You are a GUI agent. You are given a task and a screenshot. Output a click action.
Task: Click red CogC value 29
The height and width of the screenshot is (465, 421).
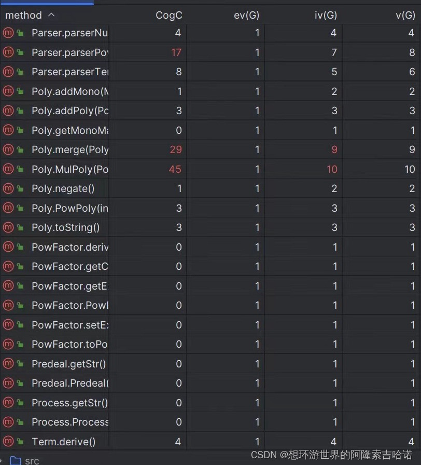pos(176,149)
